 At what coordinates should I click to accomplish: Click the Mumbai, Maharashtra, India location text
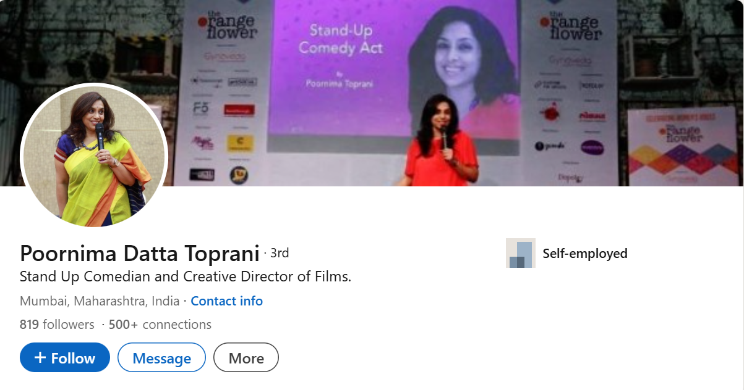click(100, 301)
